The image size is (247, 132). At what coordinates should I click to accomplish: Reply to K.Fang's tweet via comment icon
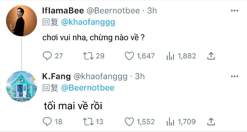point(47,121)
